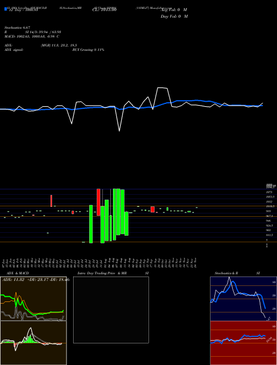Select the ADX (MGR) 11.3, 23.2, 18.5 values

[x=59, y=45]
